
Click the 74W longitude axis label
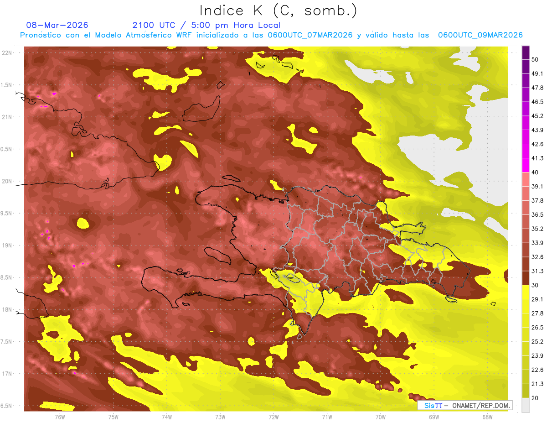point(167,417)
